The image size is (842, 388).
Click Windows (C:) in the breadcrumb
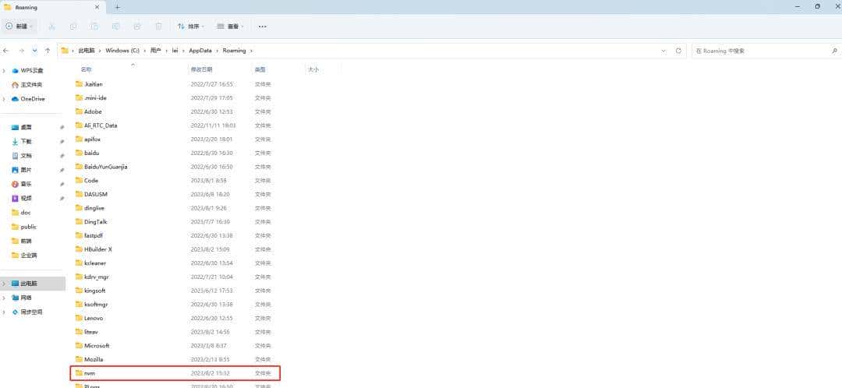click(x=122, y=51)
